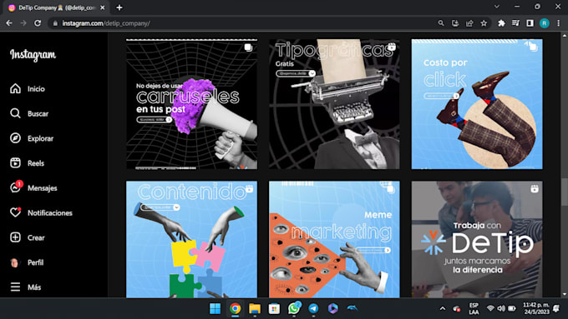
Task: Open Chrome three-dot menu
Action: point(559,23)
